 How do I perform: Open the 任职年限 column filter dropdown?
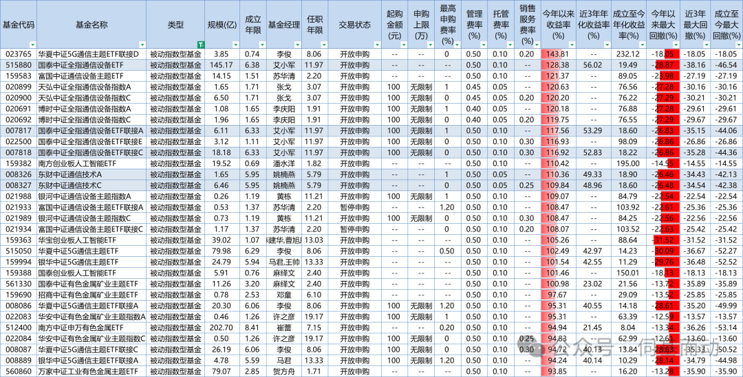click(x=323, y=45)
